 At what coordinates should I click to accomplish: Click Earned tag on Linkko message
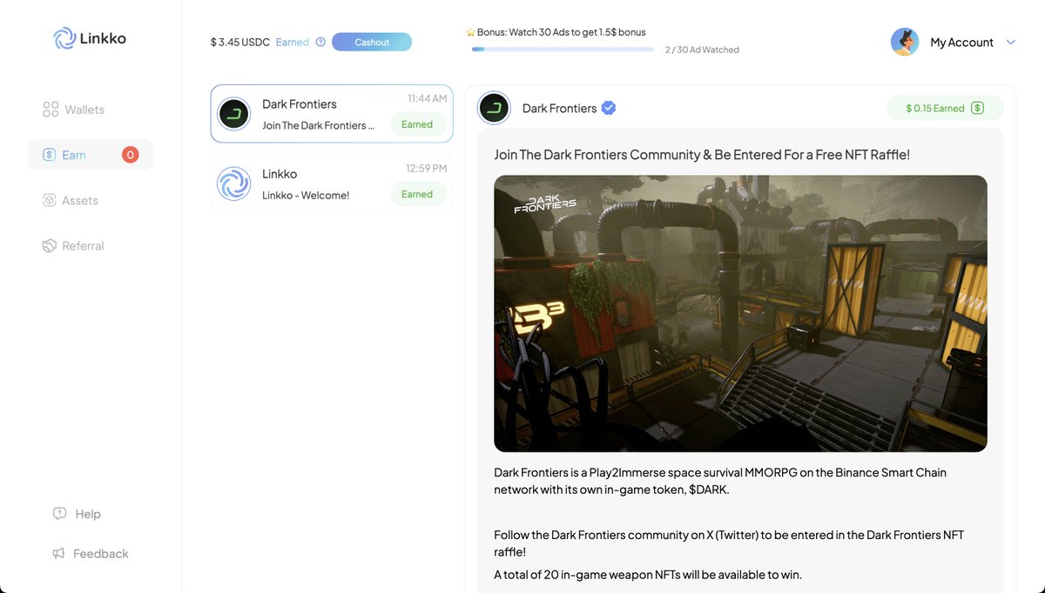pyautogui.click(x=417, y=194)
